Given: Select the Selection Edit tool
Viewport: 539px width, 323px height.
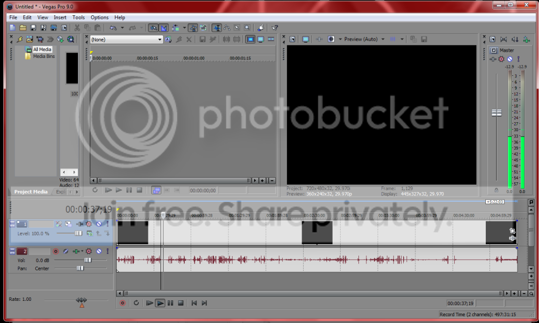Looking at the screenshot, I should pyautogui.click(x=237, y=28).
